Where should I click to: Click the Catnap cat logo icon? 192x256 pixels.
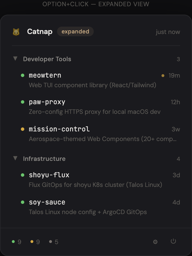(x=16, y=32)
